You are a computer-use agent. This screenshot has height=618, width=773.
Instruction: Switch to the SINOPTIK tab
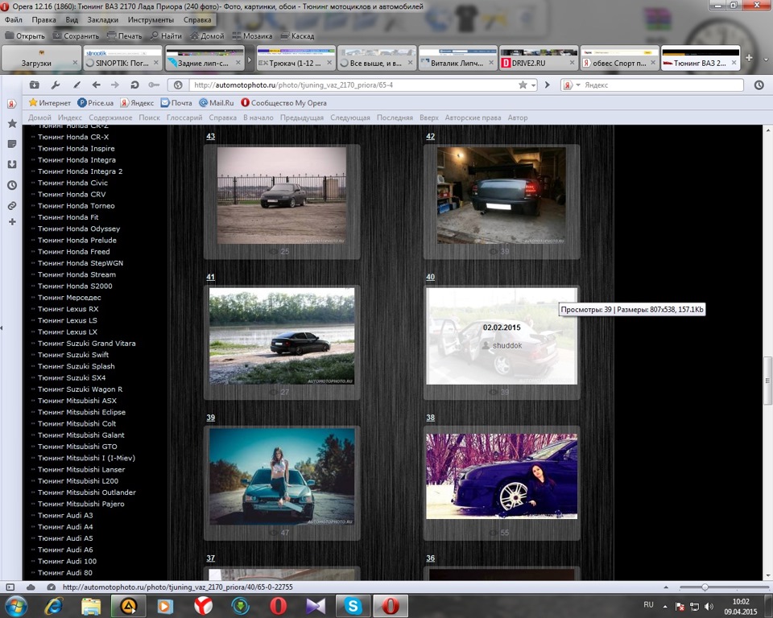point(122,58)
